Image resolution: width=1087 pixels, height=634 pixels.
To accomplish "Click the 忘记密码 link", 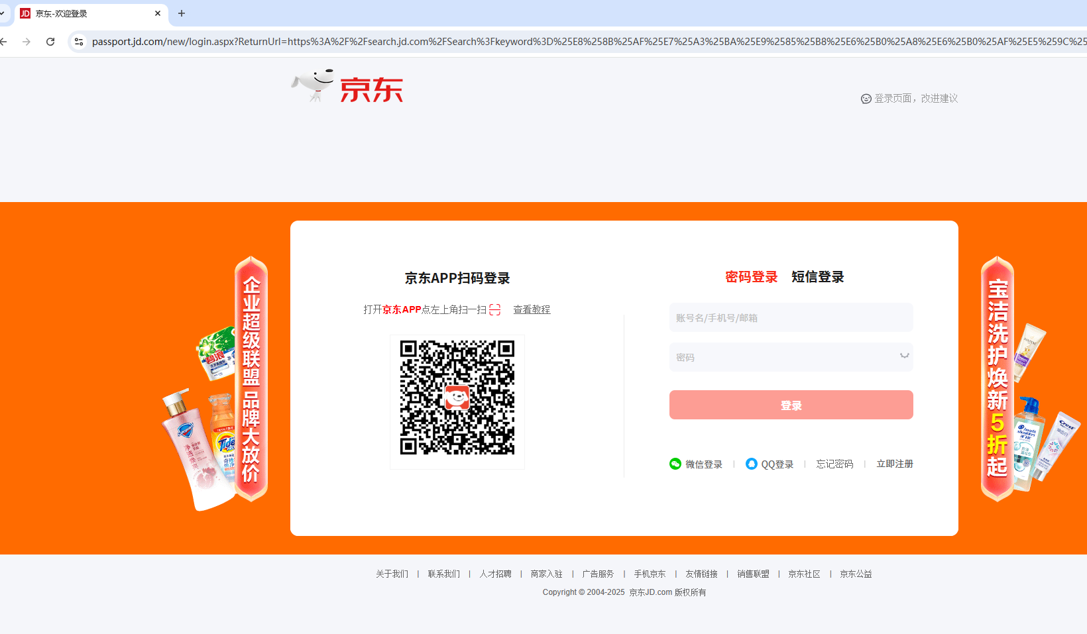I will [x=834, y=464].
